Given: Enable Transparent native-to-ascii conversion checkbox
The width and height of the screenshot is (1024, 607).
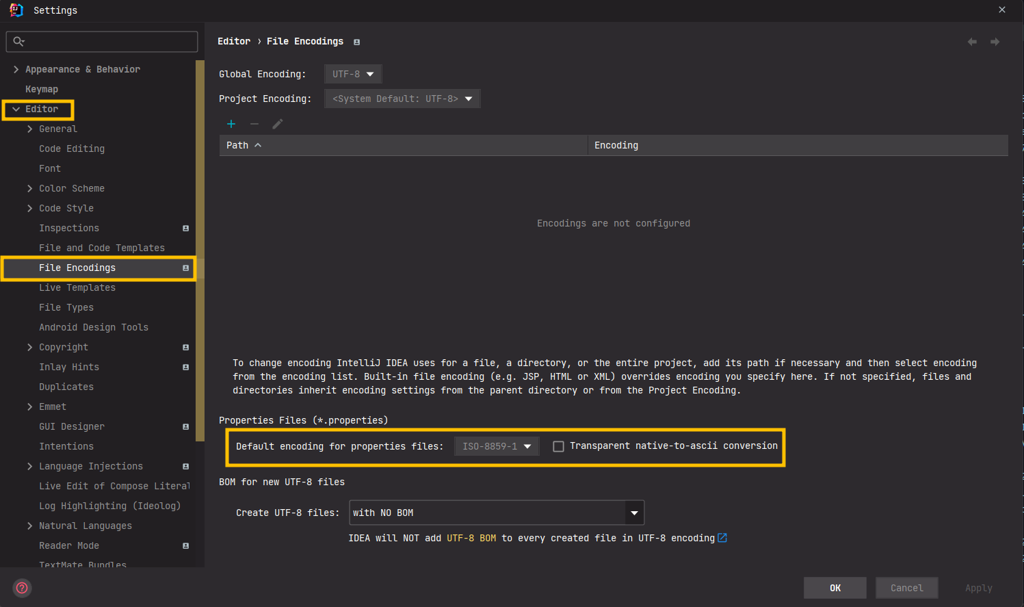Looking at the screenshot, I should click(558, 446).
